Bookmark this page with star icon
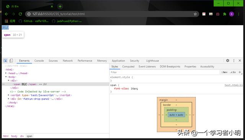 coord(195,14)
